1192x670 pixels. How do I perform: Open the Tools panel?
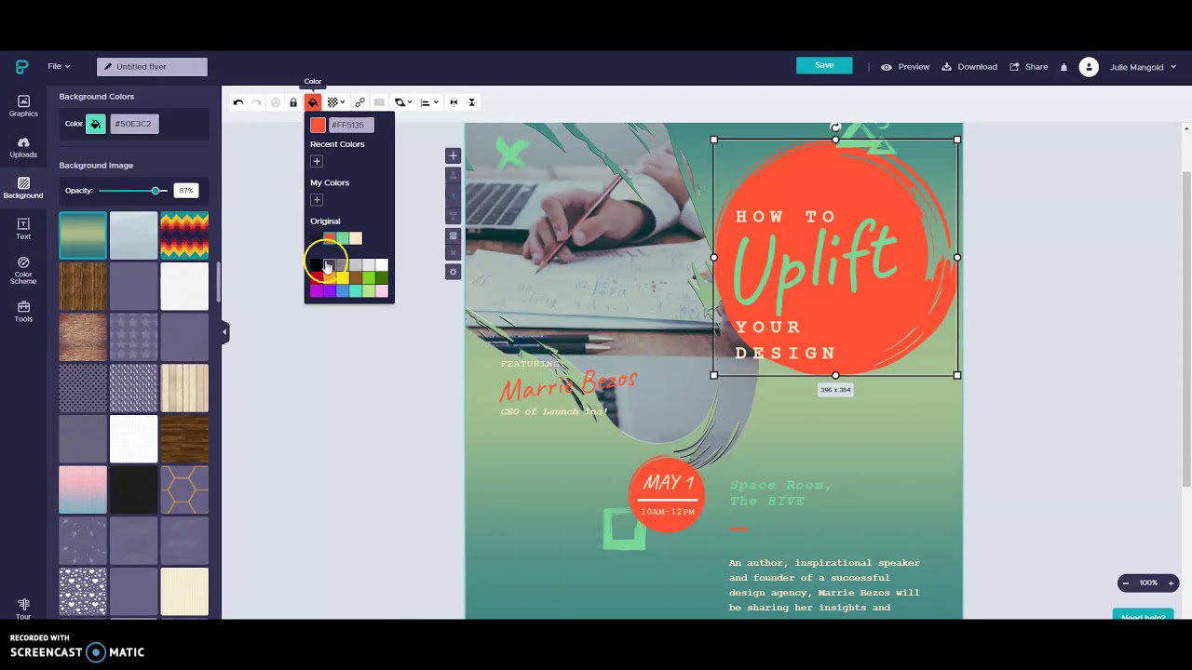[23, 312]
